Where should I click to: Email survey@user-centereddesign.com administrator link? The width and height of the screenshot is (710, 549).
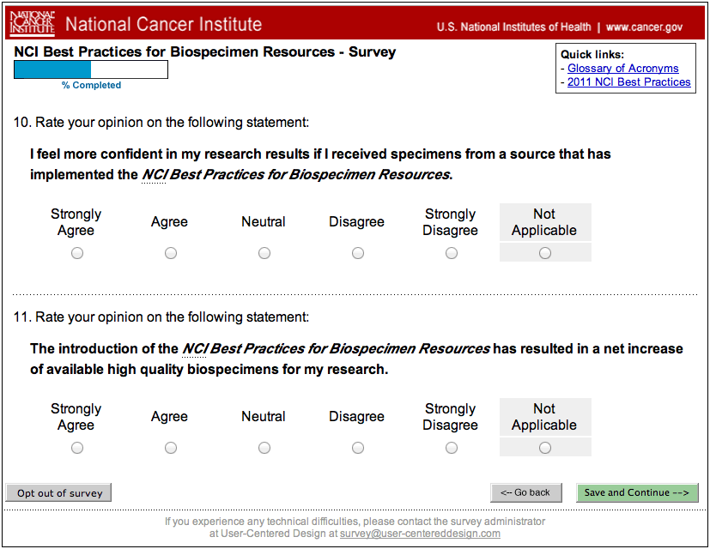pyautogui.click(x=420, y=534)
